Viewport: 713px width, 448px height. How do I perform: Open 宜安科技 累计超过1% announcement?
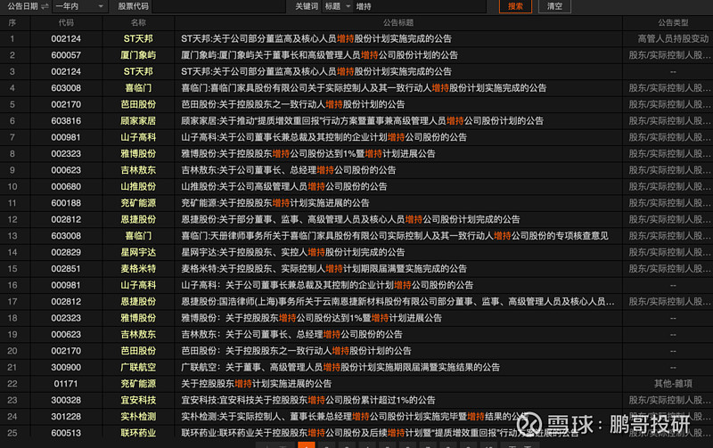tap(307, 400)
